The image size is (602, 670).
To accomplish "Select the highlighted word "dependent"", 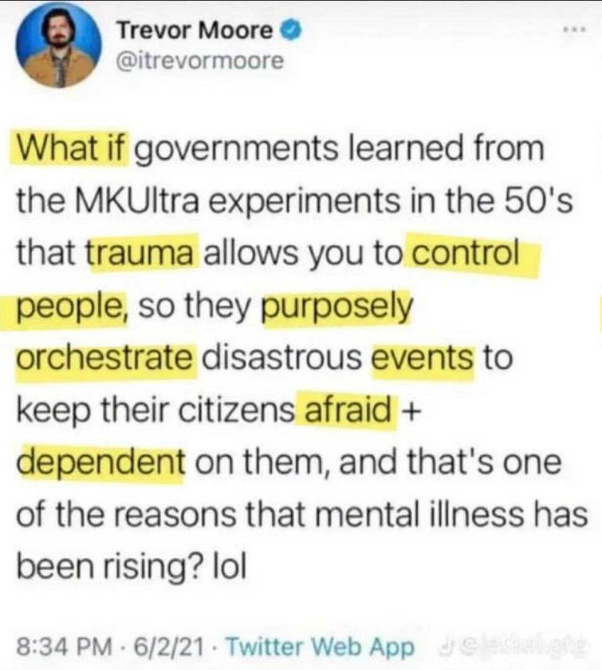I will (100, 462).
